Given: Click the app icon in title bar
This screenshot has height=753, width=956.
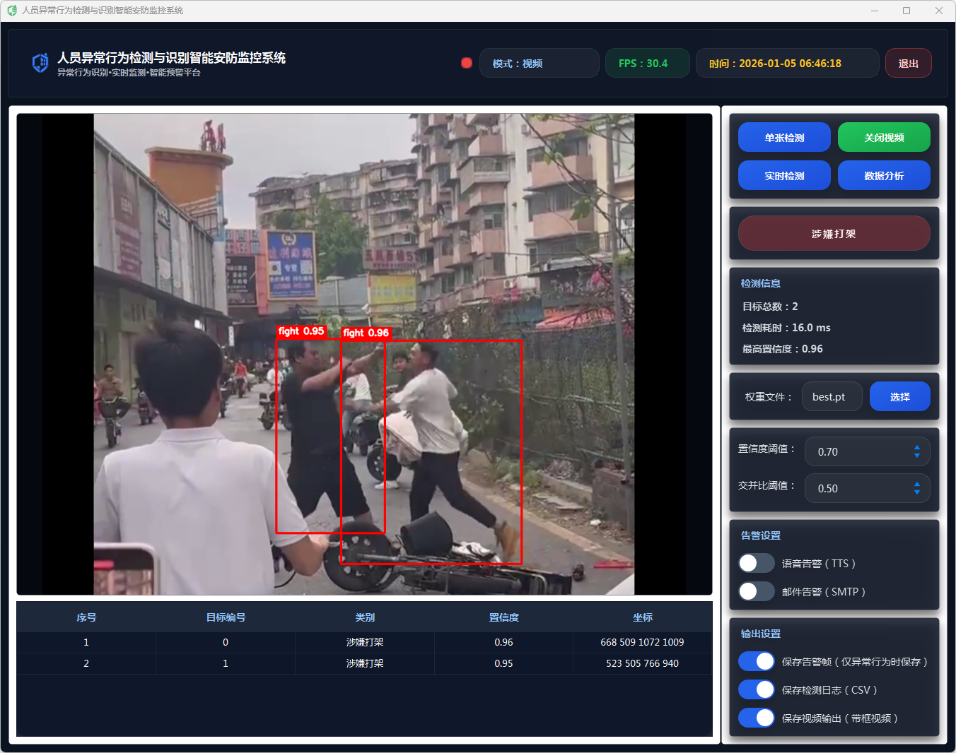Looking at the screenshot, I should (12, 11).
